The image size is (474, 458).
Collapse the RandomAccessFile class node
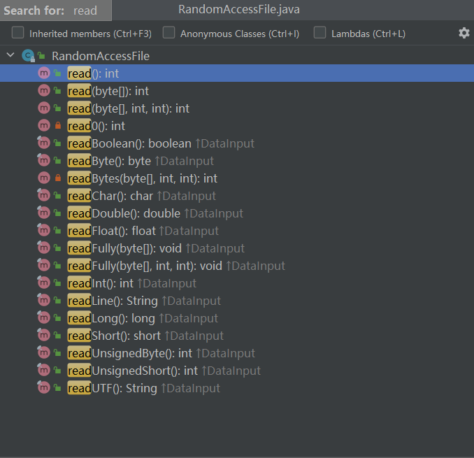coord(10,55)
